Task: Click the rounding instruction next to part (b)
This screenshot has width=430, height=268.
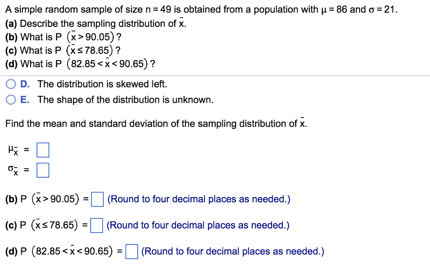Action: click(x=197, y=199)
